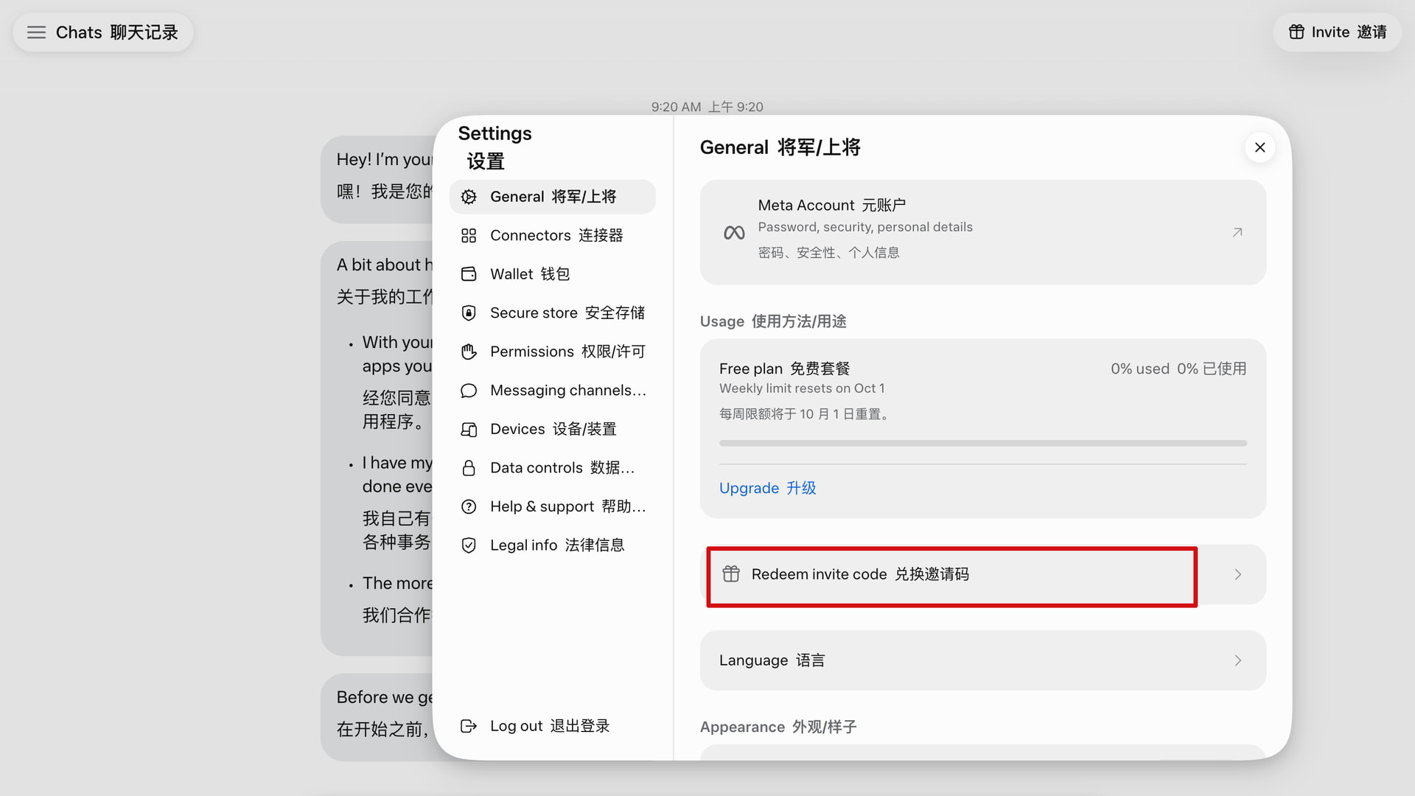Screen dimensions: 1415x796
Task: Click the Meta infinity logo icon
Action: (734, 233)
